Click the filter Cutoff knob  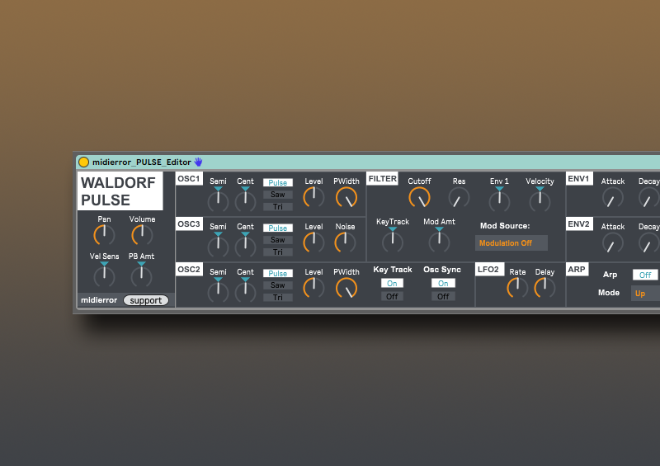pyautogui.click(x=419, y=197)
